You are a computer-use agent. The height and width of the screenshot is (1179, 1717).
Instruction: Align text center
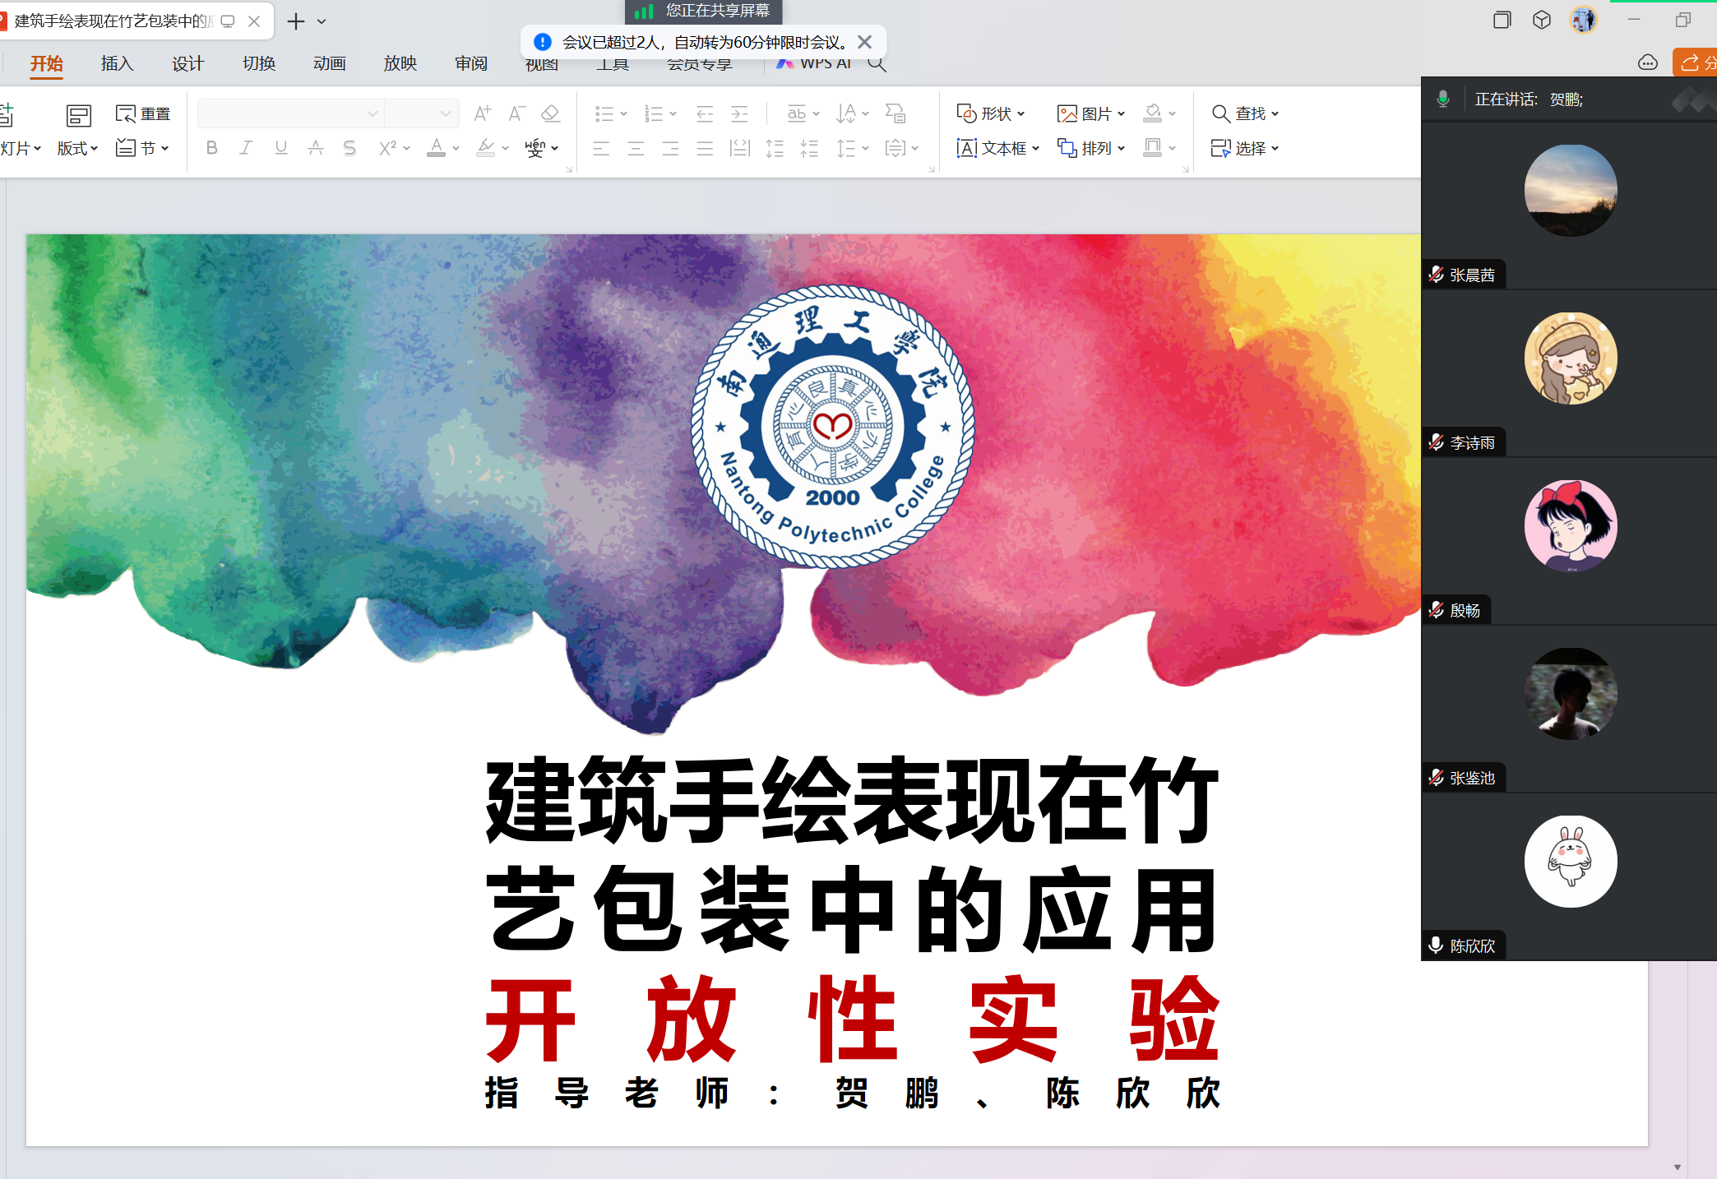(x=636, y=148)
